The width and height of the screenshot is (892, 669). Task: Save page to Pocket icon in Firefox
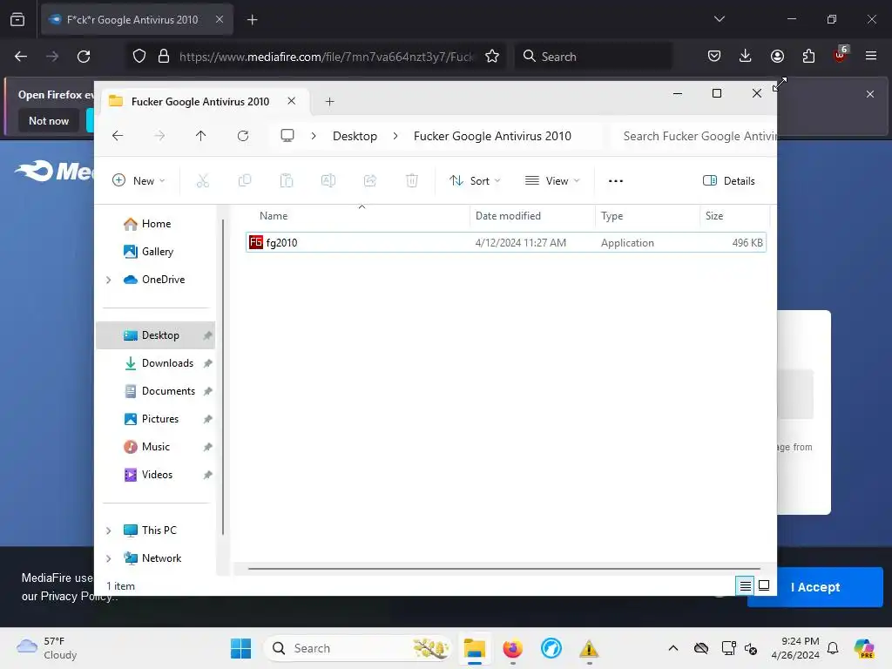pyautogui.click(x=714, y=56)
